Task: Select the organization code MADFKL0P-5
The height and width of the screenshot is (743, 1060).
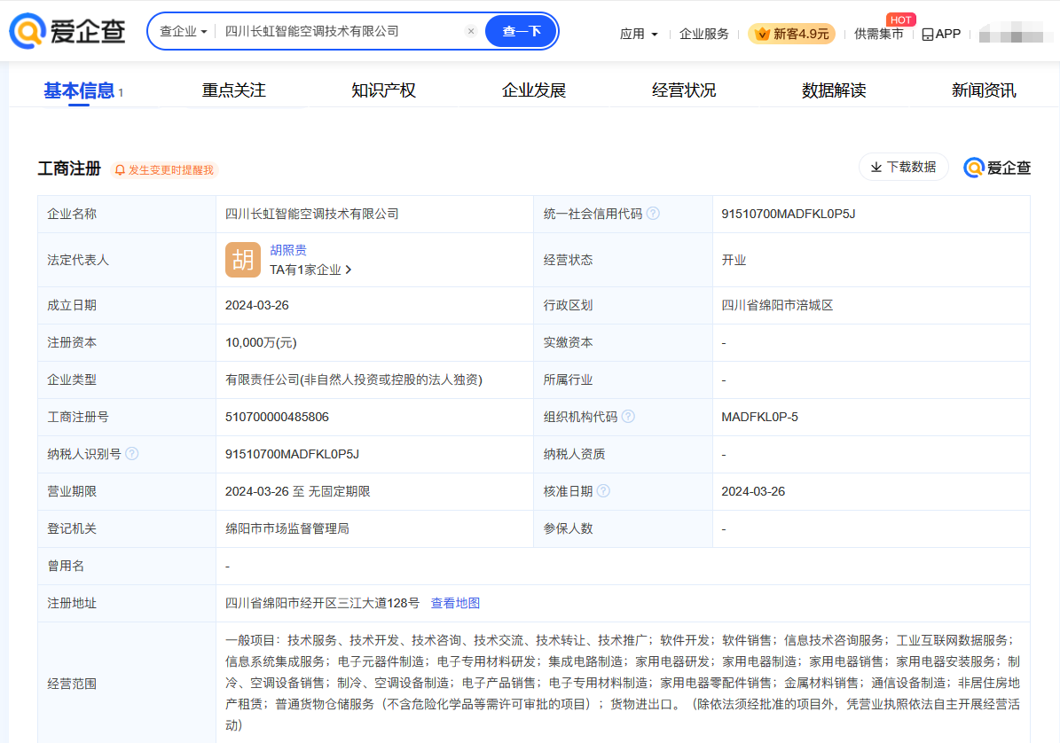Action: [760, 417]
